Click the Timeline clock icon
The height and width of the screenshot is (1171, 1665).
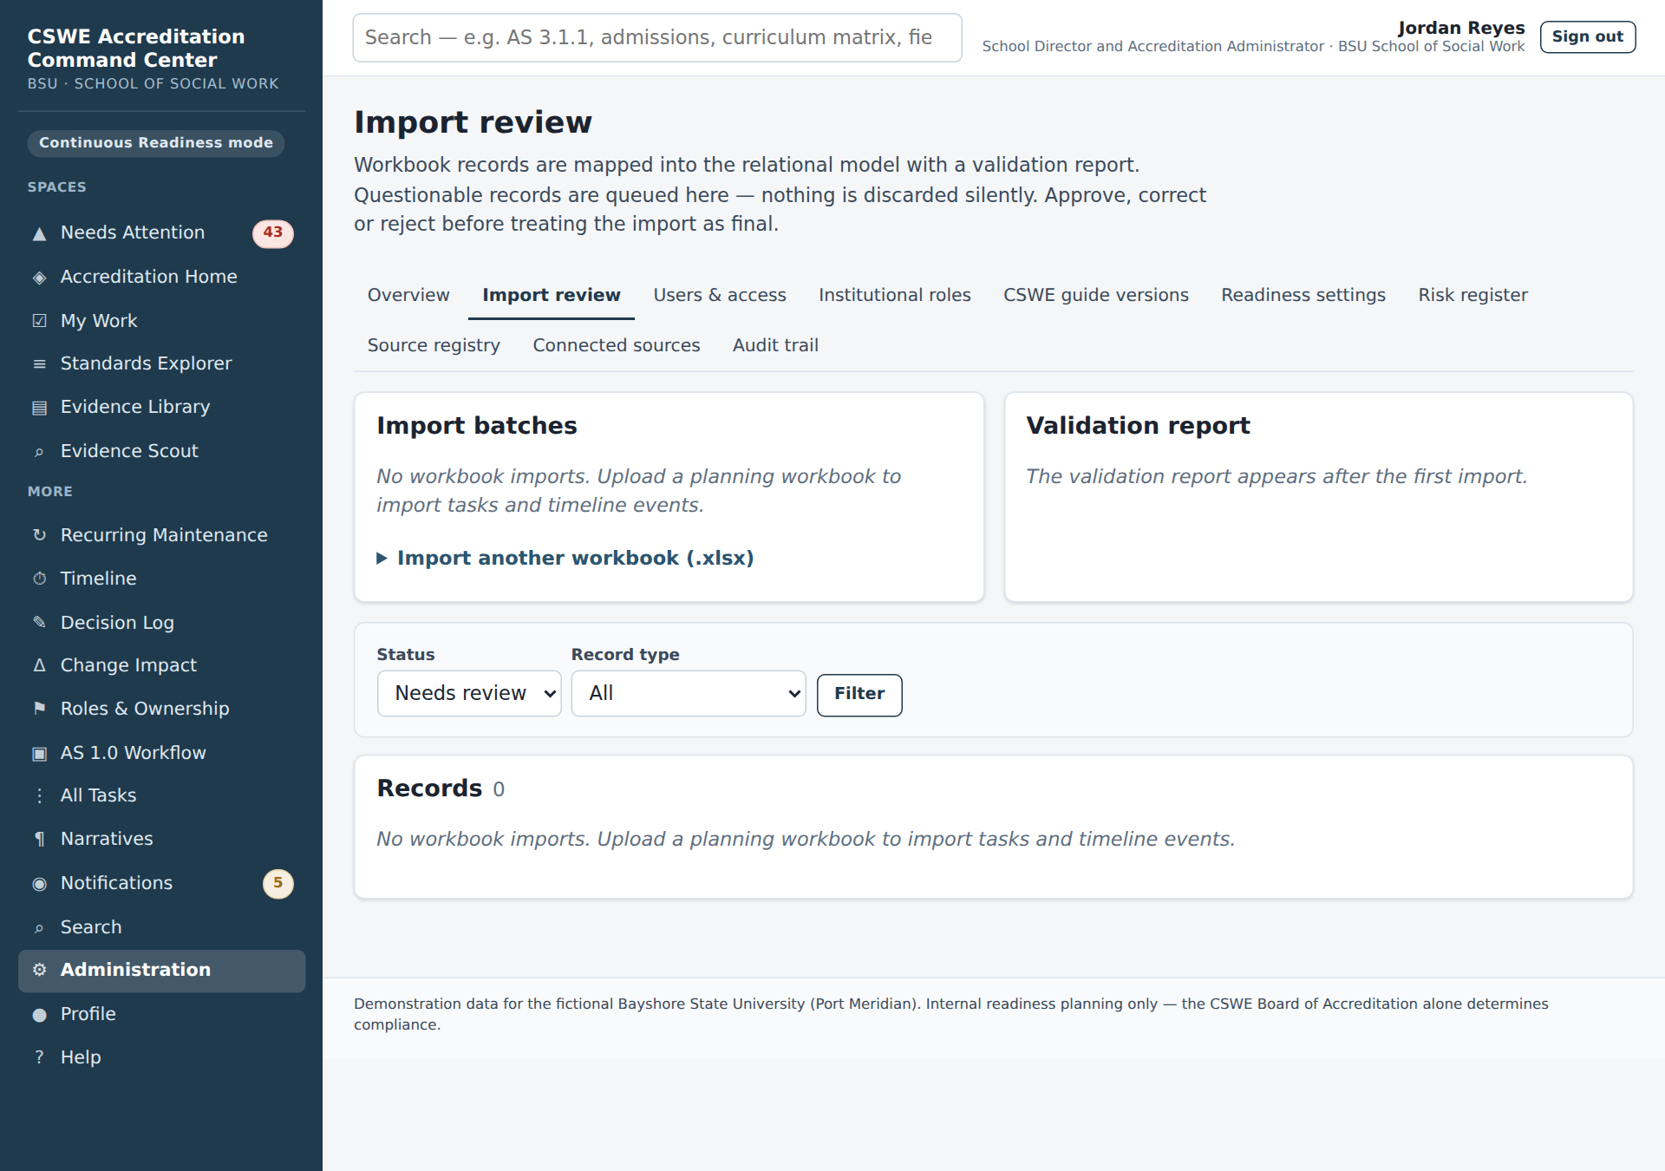(x=39, y=579)
